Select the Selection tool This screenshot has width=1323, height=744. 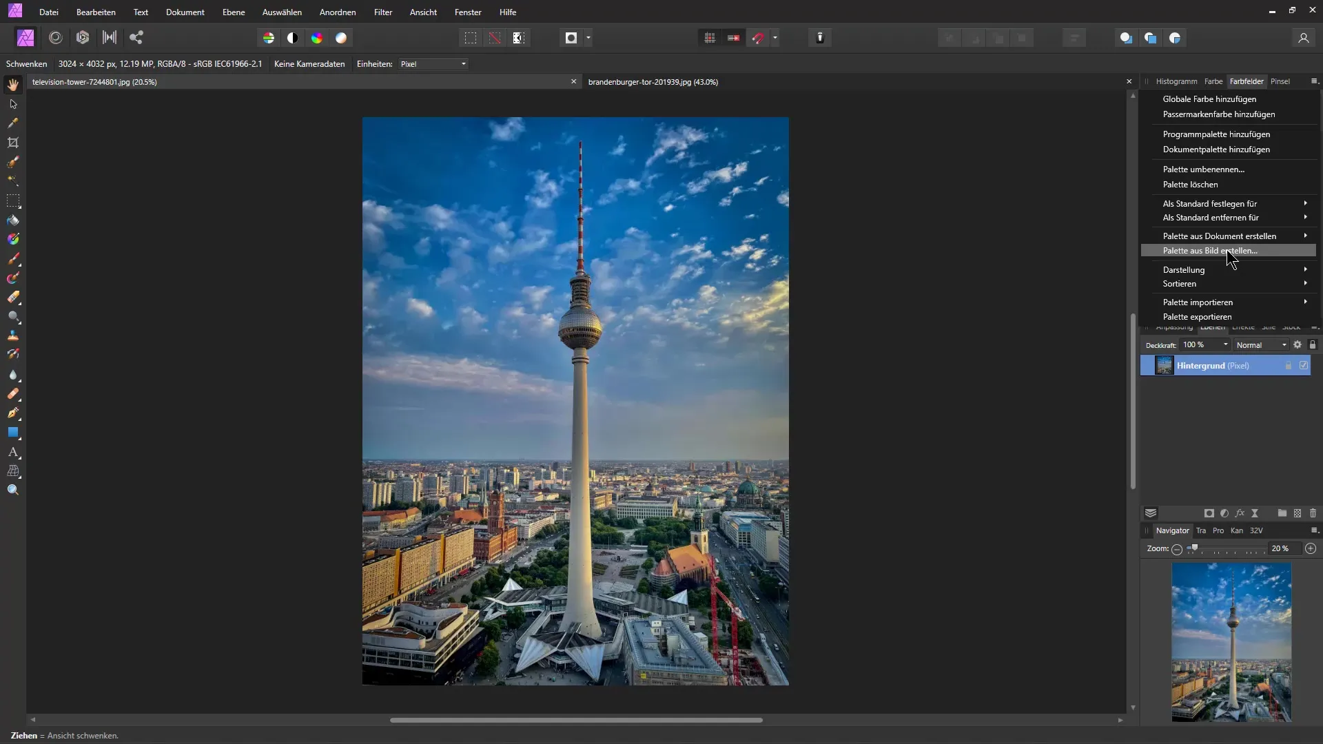click(x=12, y=103)
